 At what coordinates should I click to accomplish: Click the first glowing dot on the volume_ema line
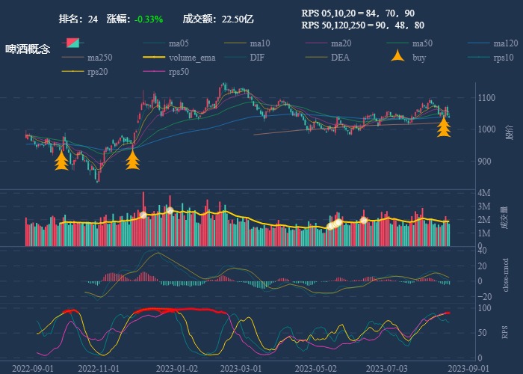(x=143, y=215)
